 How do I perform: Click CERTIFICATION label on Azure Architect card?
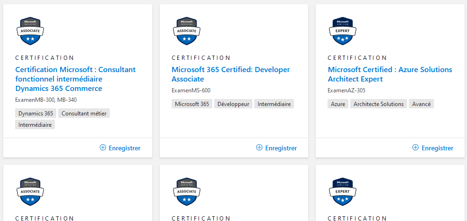click(357, 58)
